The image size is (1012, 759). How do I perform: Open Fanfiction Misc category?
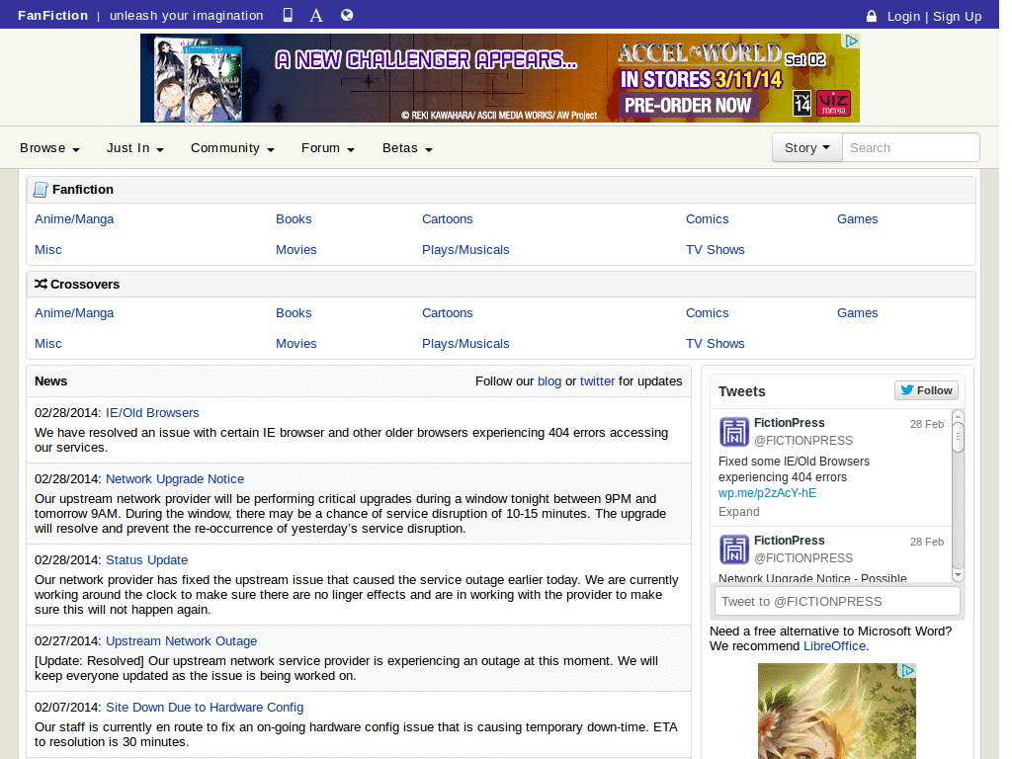point(48,250)
